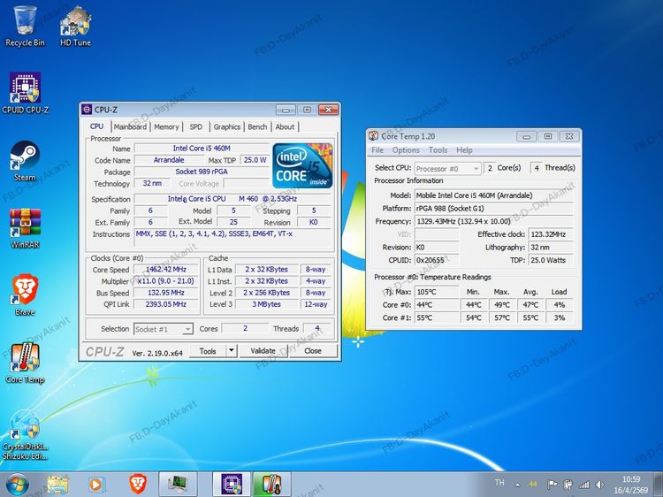Screen dimensions: 663x497
Task: Select the CrystalDiskInfo Shizuku Edition shortcut
Action: coord(25,436)
